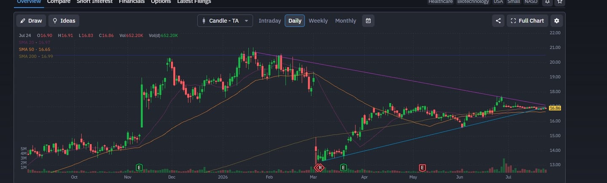Viewport: 607px width, 183px height.
Task: Click the Healthcare sector tag
Action: (440, 2)
